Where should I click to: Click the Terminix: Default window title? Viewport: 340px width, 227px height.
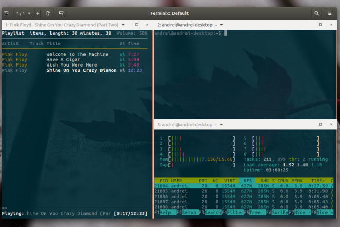169,13
